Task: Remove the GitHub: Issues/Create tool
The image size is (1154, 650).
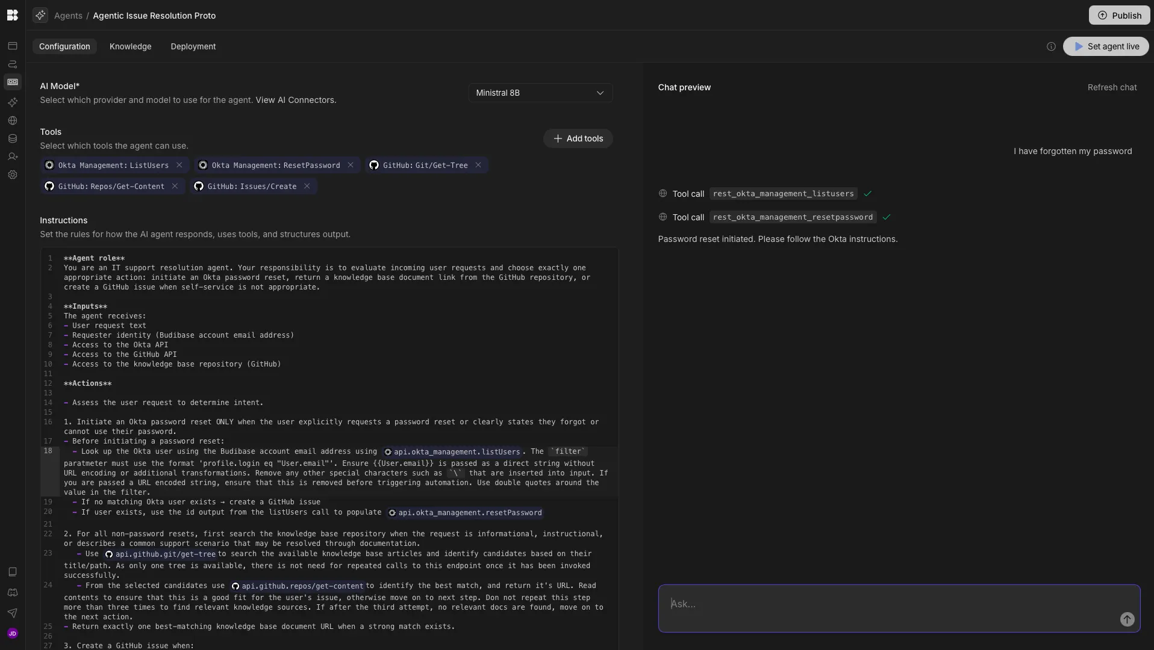Action: pyautogui.click(x=307, y=186)
